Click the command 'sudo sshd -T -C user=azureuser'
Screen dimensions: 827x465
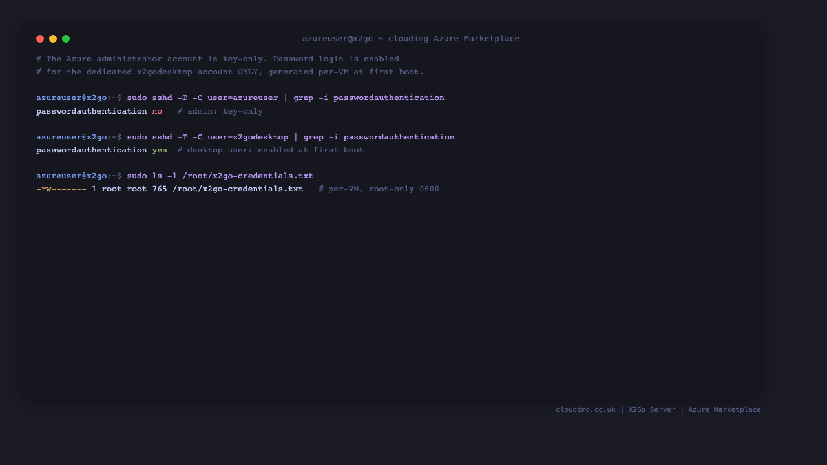tap(202, 98)
